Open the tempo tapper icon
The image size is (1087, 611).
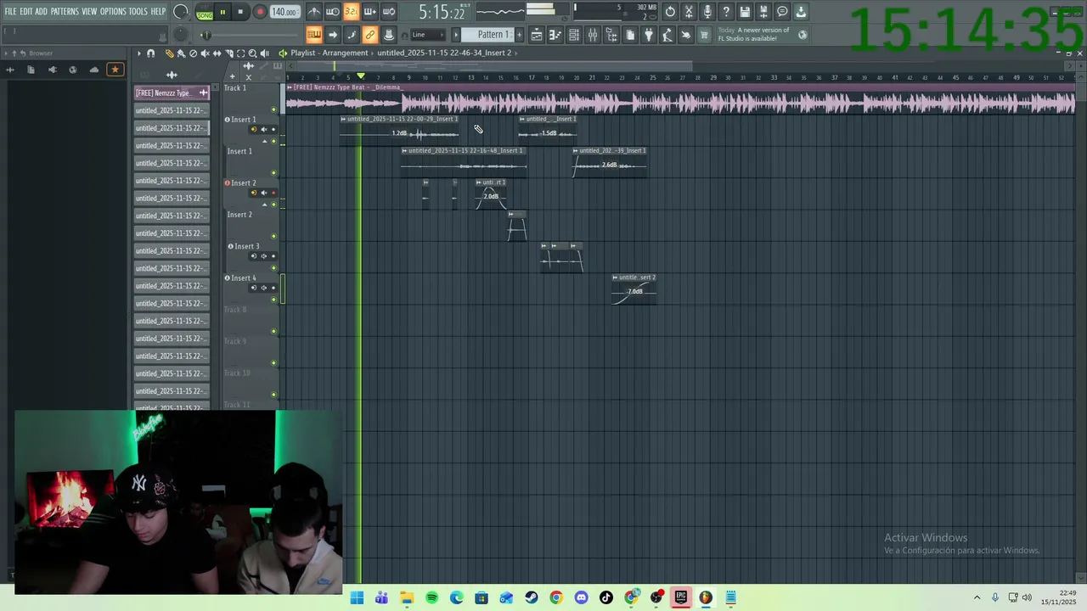667,35
